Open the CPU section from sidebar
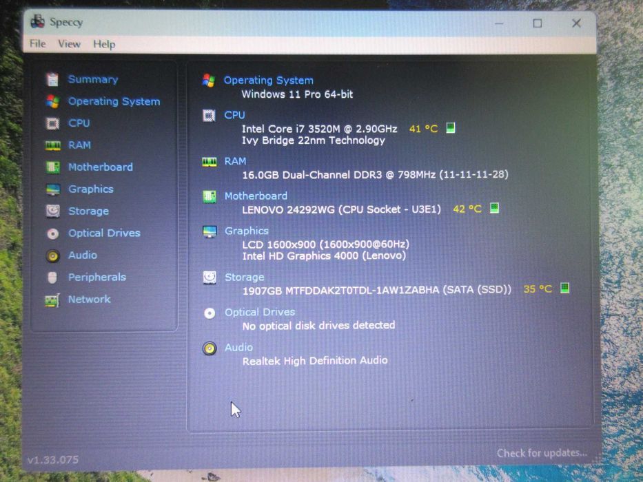643x482 pixels. pos(79,123)
